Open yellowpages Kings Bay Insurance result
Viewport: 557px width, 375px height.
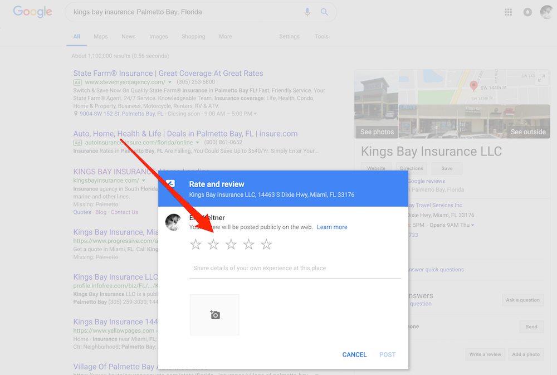(x=115, y=322)
